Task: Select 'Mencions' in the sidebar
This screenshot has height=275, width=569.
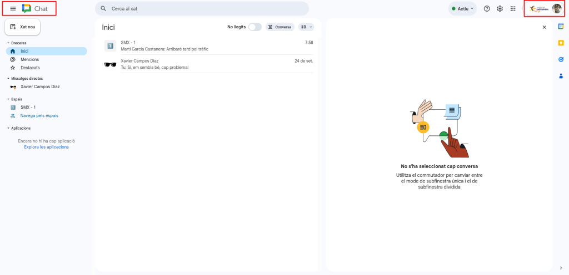Action: tap(29, 59)
